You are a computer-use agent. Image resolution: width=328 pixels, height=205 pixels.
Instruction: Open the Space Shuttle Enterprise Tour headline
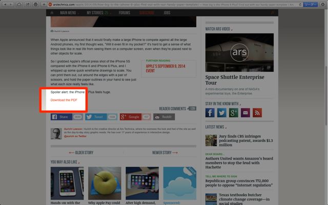coord(235,80)
